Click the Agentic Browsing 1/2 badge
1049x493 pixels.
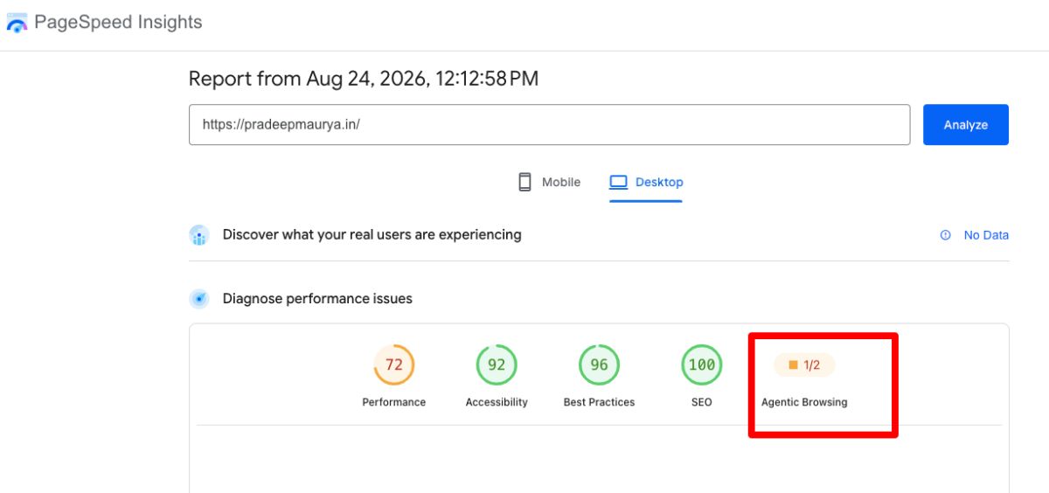click(x=804, y=365)
